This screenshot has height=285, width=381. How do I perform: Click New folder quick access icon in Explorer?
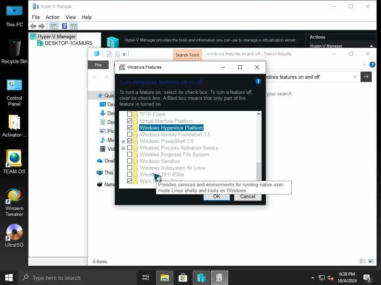point(117,54)
